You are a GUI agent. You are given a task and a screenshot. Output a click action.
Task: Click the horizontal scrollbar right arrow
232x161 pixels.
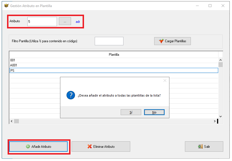[x=215, y=121]
